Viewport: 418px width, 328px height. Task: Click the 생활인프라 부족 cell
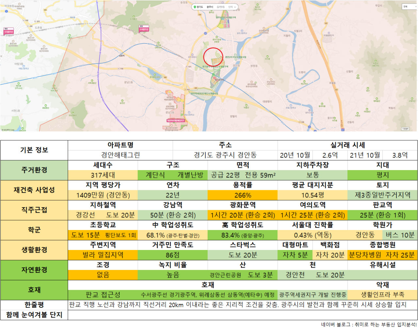(x=382, y=295)
